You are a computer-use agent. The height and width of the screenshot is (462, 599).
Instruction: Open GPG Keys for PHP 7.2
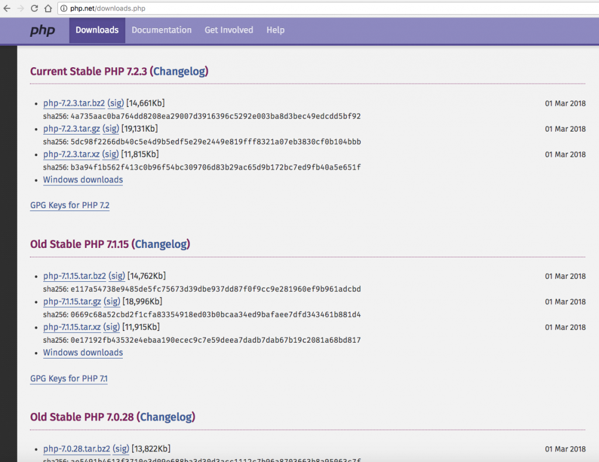(70, 205)
